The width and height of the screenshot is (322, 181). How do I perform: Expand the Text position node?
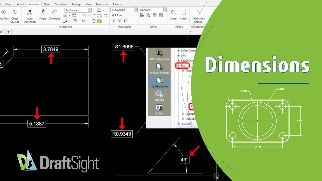183,114
